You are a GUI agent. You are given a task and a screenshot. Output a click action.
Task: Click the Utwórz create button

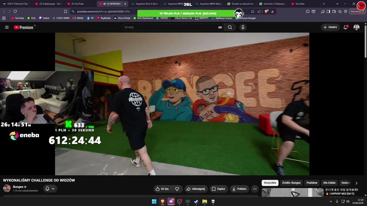click(x=330, y=27)
